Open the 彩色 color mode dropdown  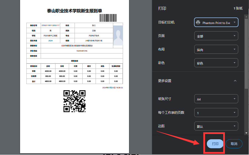click(216, 63)
